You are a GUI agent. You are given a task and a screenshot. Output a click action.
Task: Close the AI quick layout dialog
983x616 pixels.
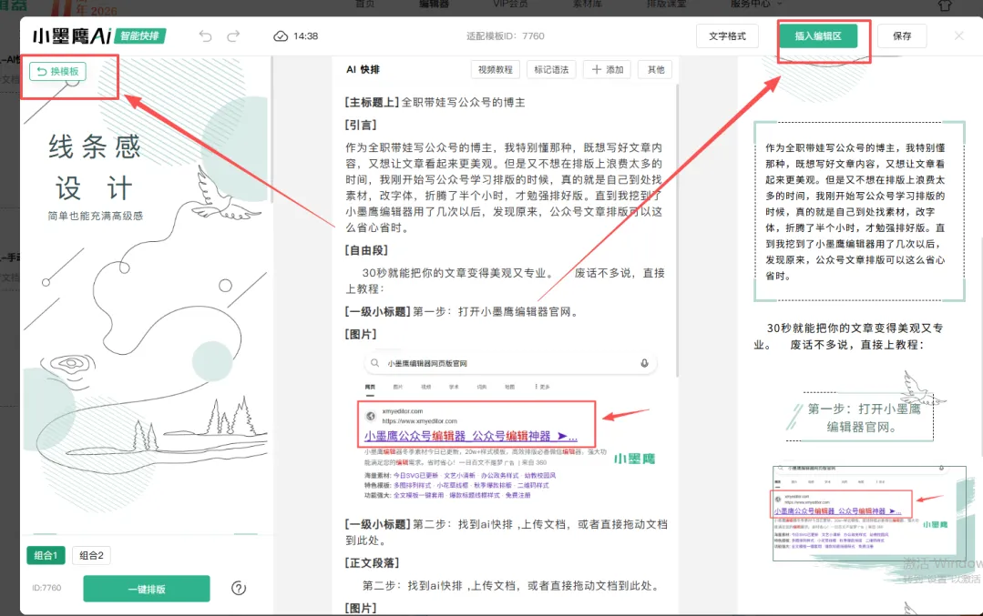pos(958,35)
